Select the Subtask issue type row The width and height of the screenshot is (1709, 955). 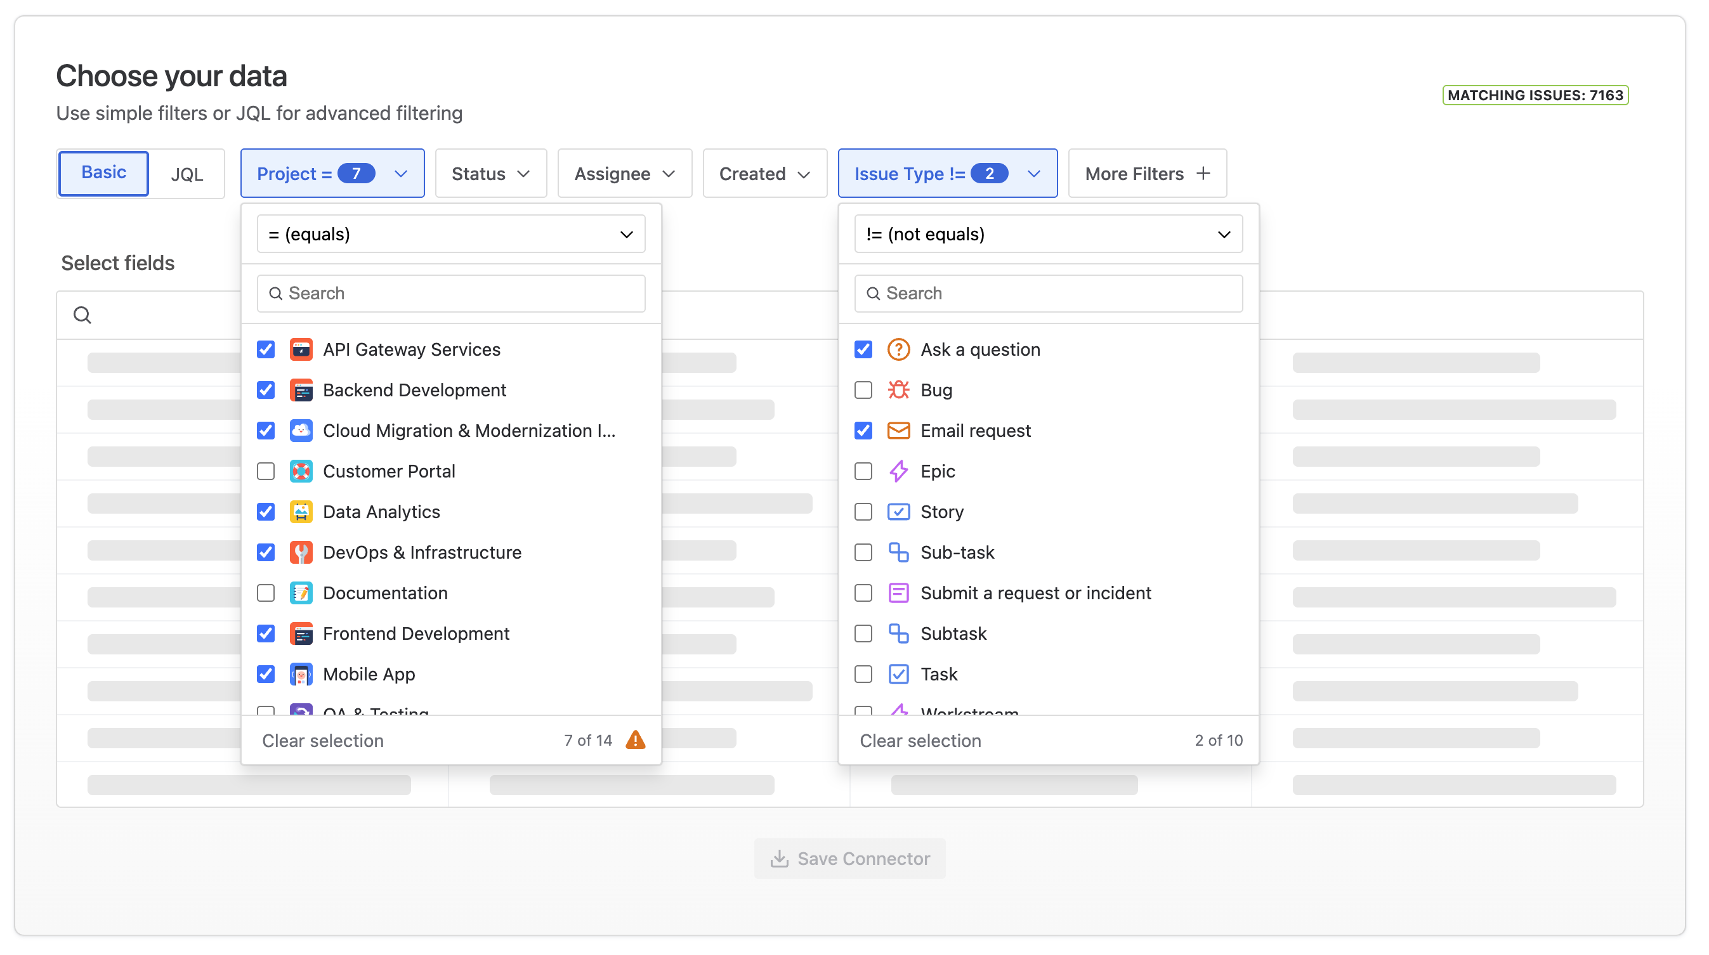pos(1048,633)
